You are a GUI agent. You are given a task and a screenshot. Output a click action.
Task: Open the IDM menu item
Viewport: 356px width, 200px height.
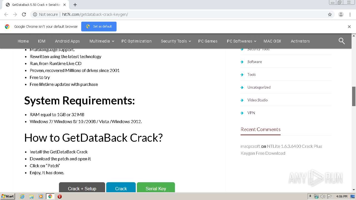click(x=42, y=41)
